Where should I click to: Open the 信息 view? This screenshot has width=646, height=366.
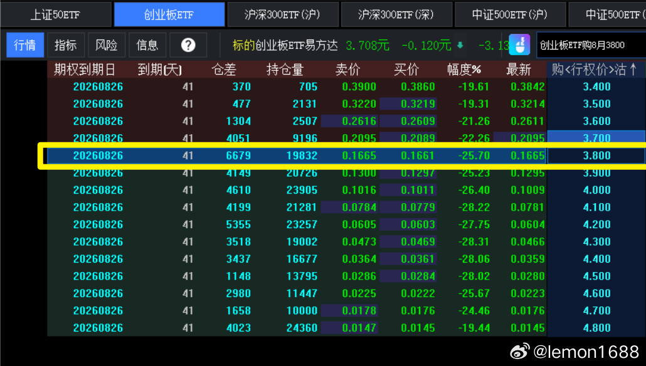tap(147, 45)
